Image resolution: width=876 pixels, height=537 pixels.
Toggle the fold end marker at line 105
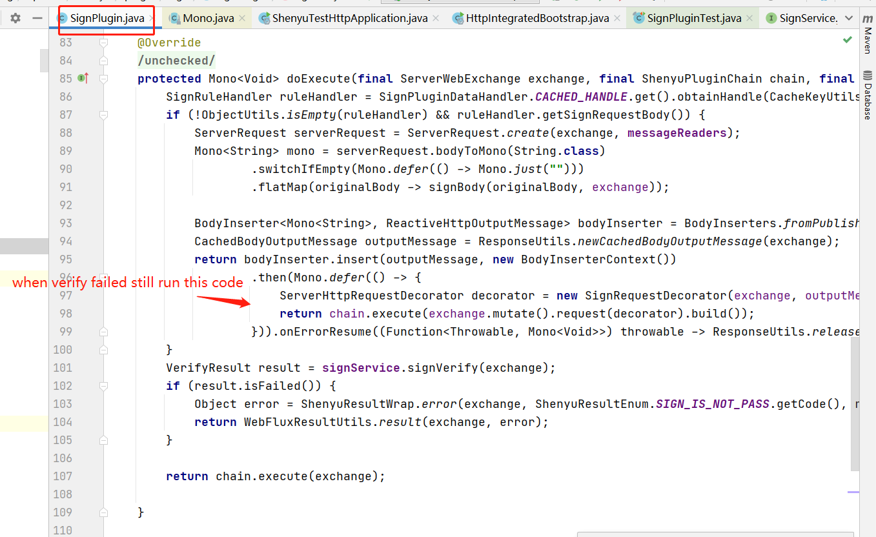[103, 440]
